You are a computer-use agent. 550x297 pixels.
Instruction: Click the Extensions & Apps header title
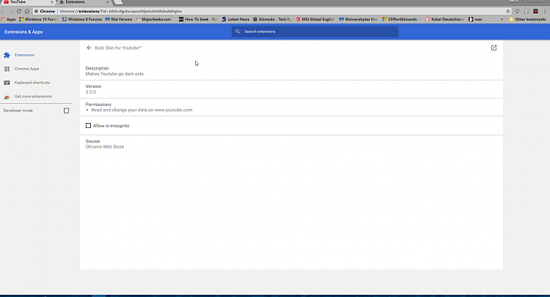click(23, 32)
